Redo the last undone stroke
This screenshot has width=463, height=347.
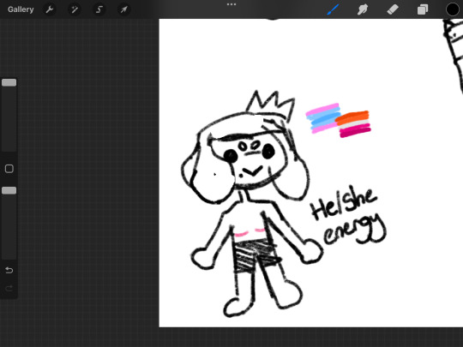pos(9,288)
